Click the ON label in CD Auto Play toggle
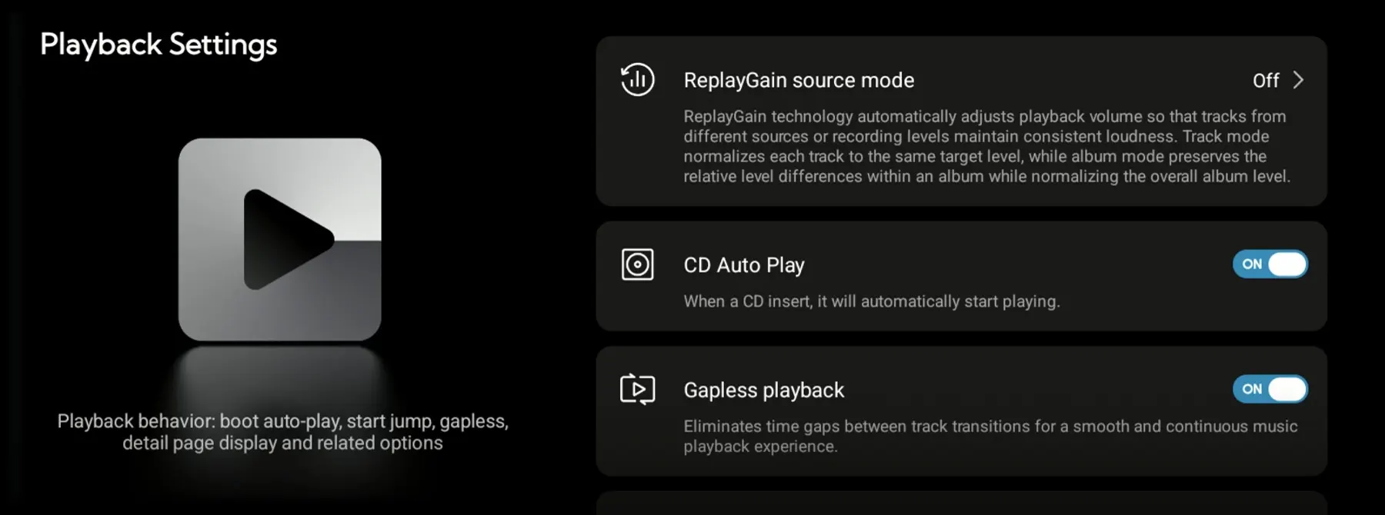 [1252, 264]
